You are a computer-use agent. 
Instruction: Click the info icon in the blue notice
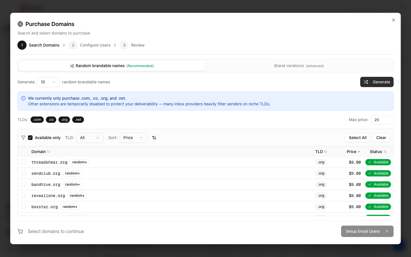pyautogui.click(x=23, y=98)
